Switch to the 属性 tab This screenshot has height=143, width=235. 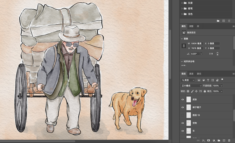coord(184,26)
